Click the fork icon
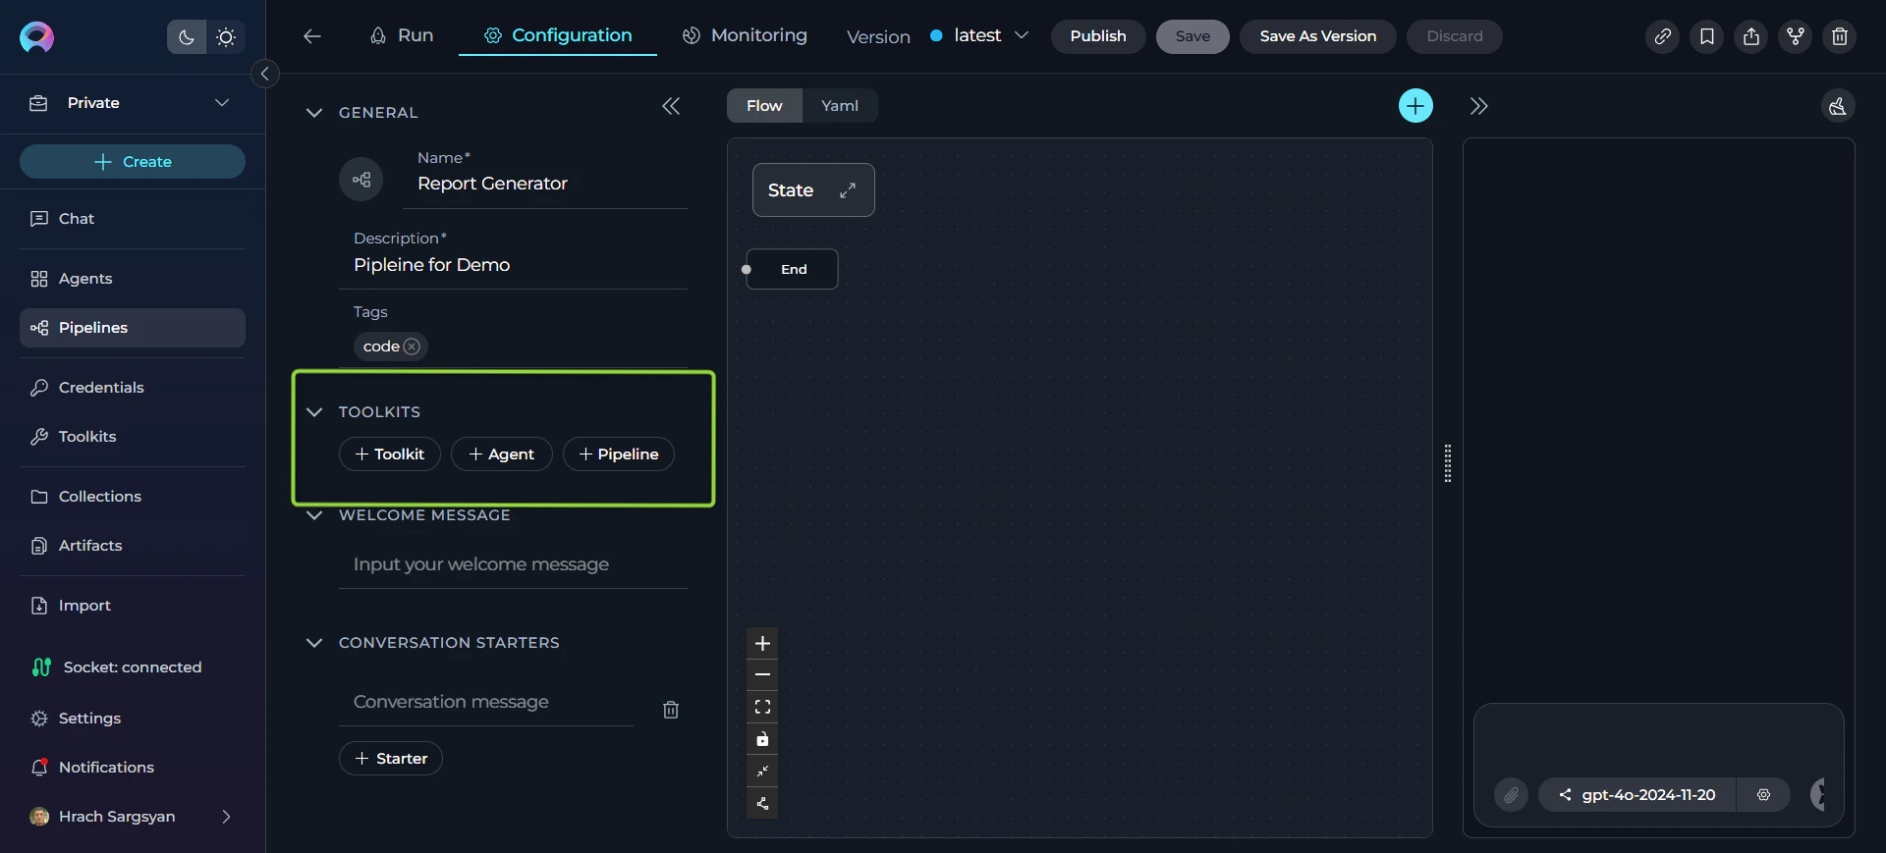 point(1796,36)
